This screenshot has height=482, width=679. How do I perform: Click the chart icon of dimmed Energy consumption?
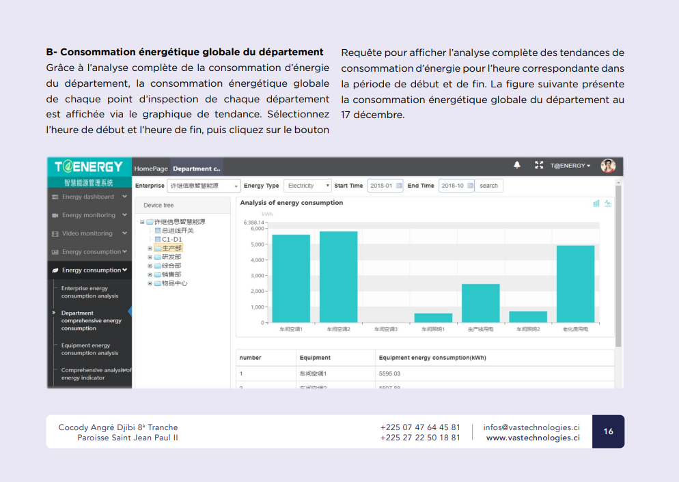point(55,252)
